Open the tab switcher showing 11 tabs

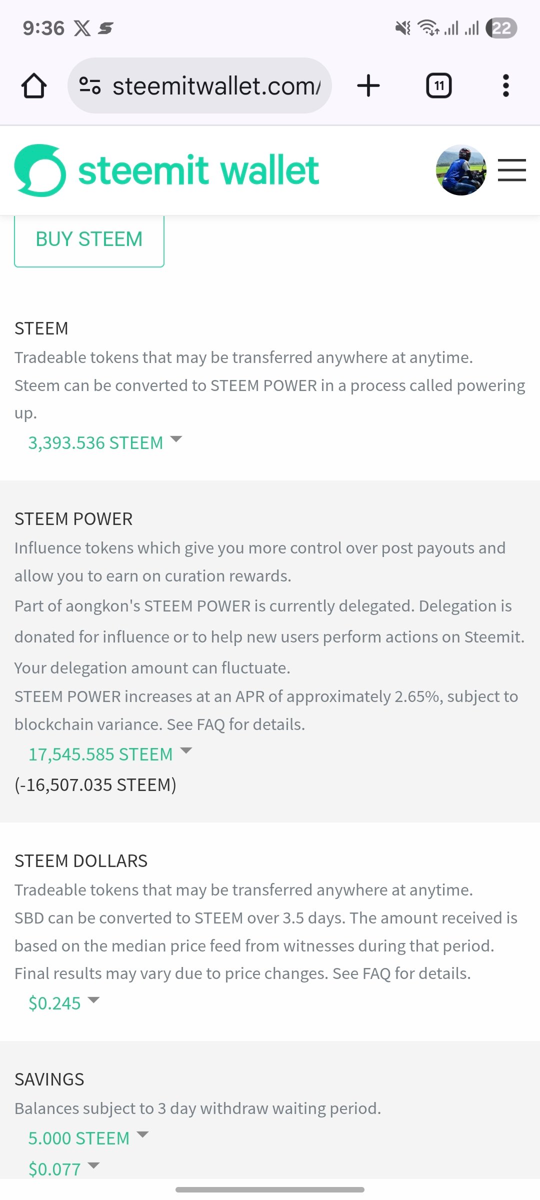coord(438,85)
